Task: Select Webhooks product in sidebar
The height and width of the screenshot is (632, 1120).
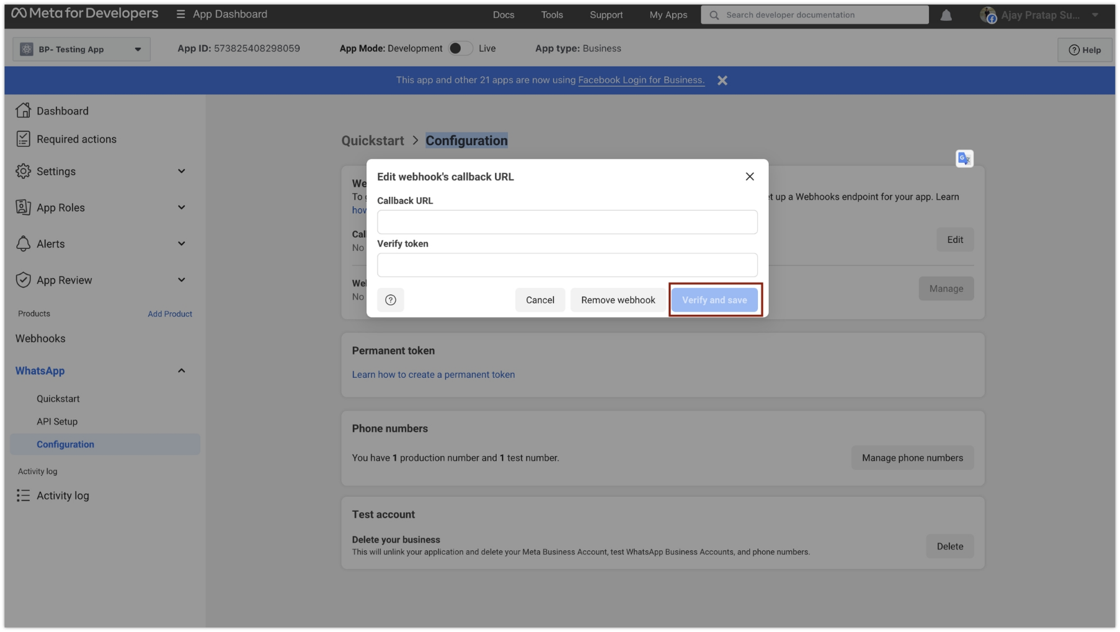Action: point(40,339)
